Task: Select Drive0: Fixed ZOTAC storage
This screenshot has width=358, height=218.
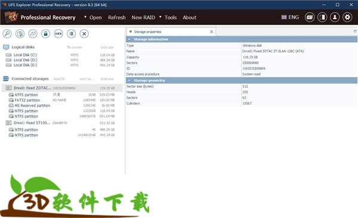Action: point(62,88)
